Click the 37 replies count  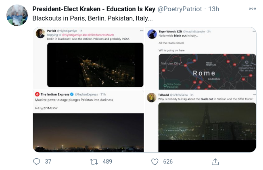pos(48,161)
